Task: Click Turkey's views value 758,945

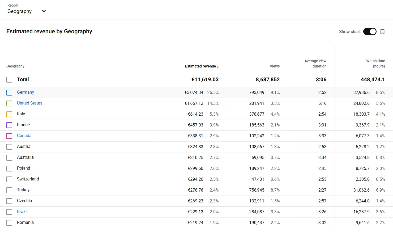Action: pyautogui.click(x=257, y=190)
